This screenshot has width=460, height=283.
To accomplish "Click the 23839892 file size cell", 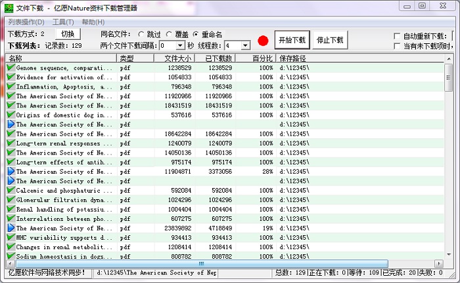I will click(x=178, y=228).
